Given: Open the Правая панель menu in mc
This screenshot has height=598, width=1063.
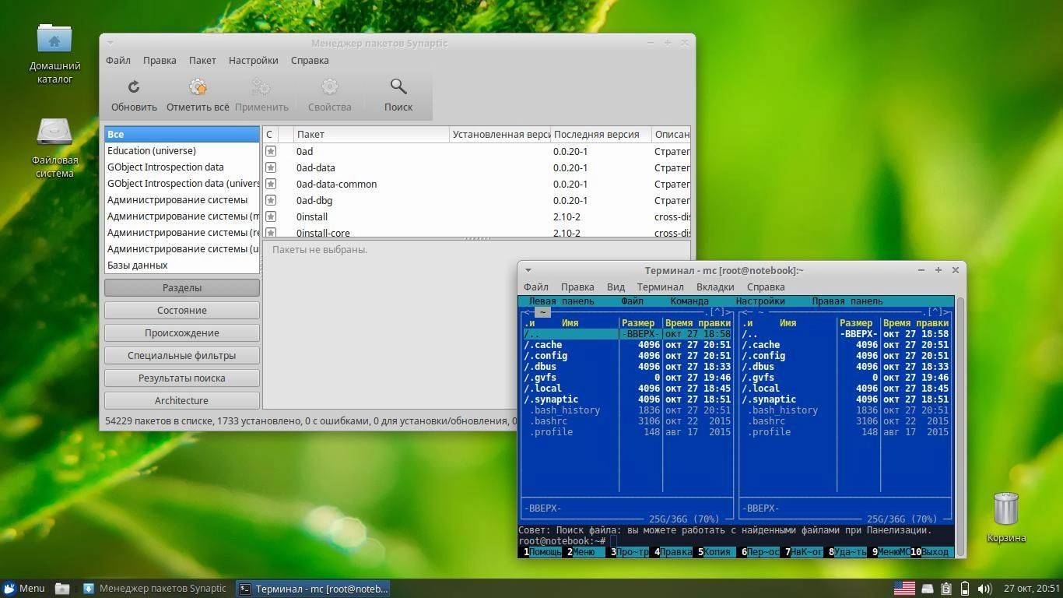Looking at the screenshot, I should [x=847, y=301].
